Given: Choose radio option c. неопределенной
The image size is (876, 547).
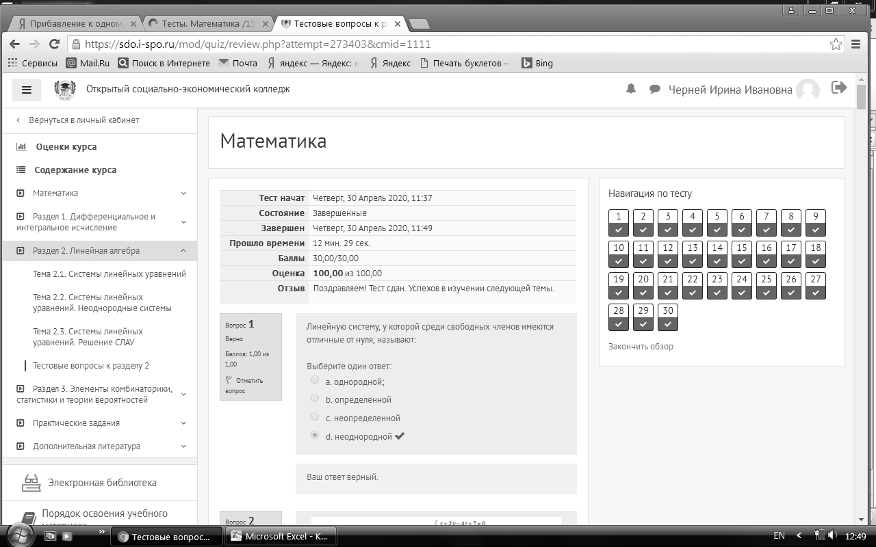Looking at the screenshot, I should (x=315, y=416).
